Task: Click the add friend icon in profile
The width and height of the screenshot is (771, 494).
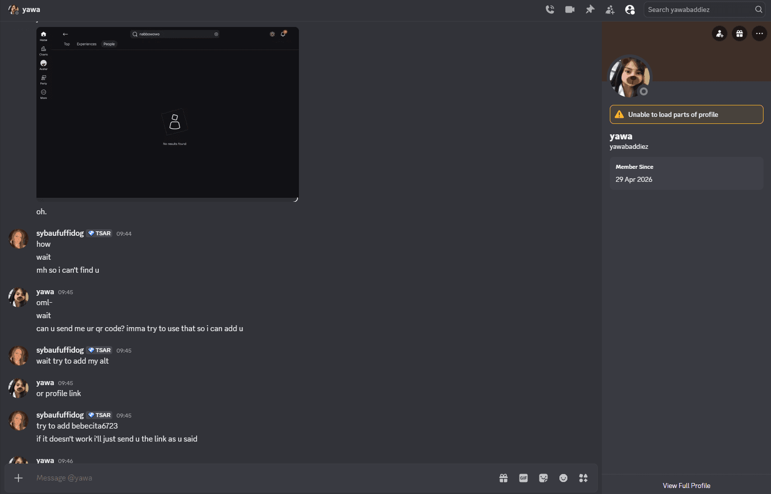Action: coord(720,33)
